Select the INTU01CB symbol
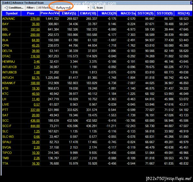The height and width of the screenshot is (182, 193). pyautogui.click(x=9, y=67)
